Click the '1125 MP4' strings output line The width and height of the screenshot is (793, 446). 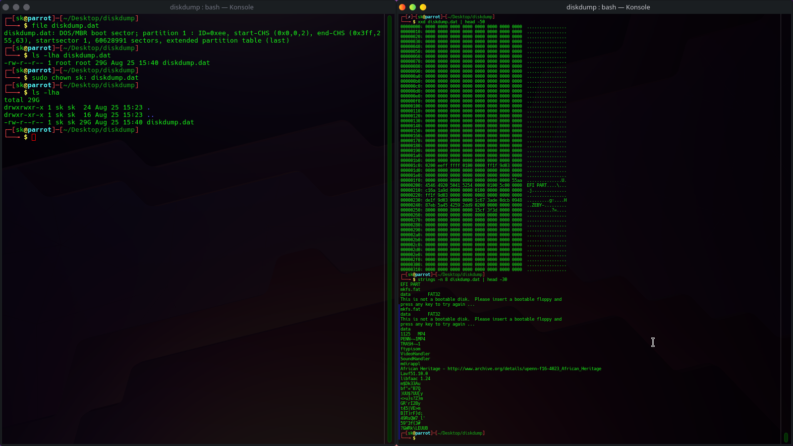(413, 334)
